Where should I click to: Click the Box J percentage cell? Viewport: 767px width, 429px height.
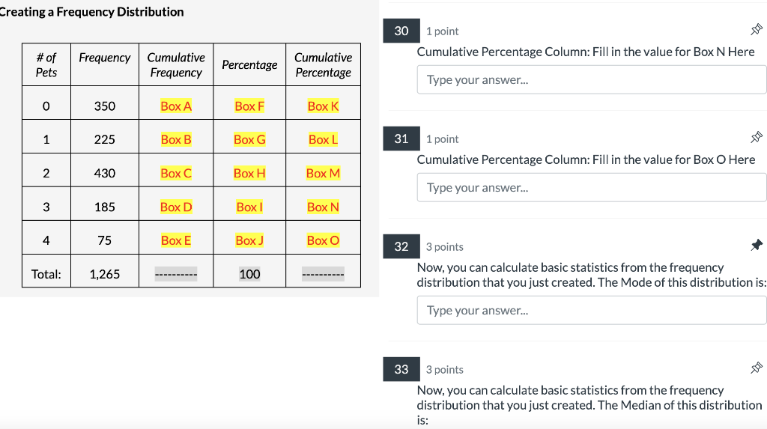[249, 240]
